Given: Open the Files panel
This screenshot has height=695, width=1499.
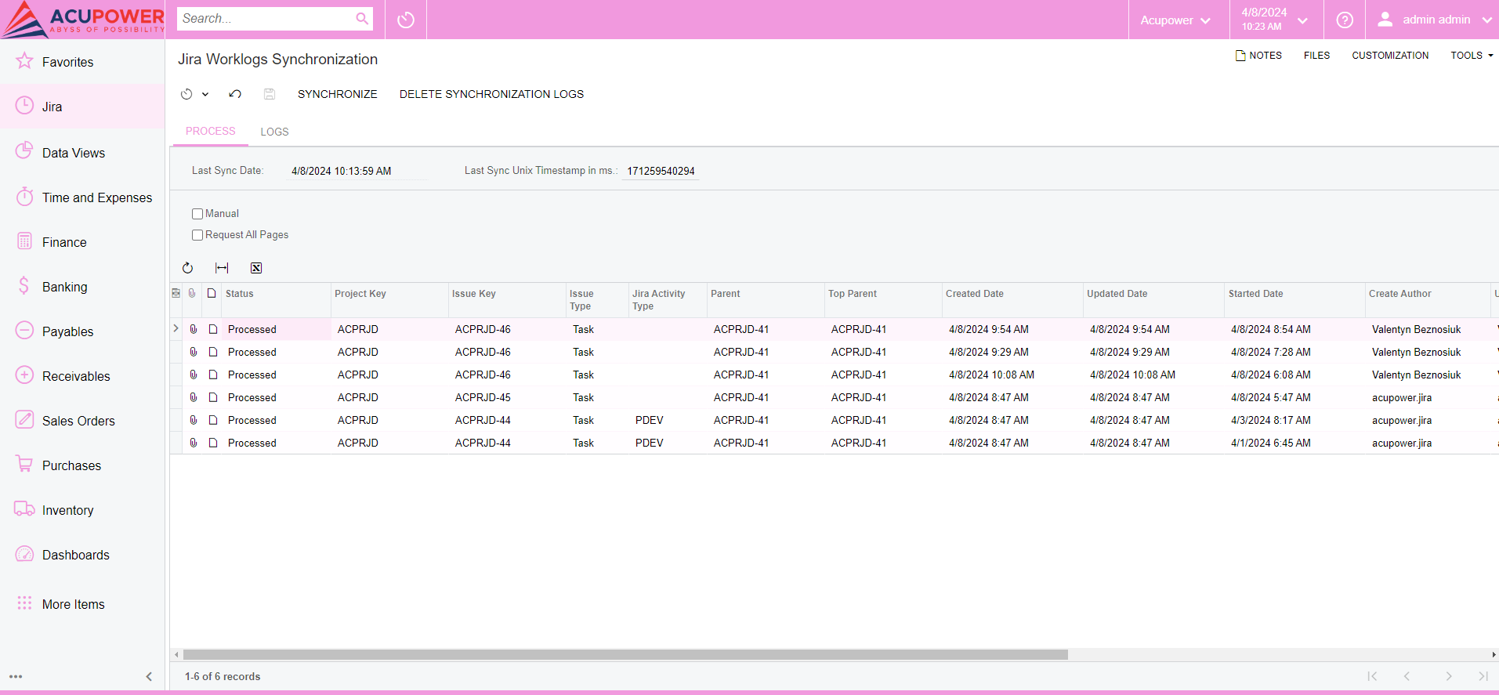Looking at the screenshot, I should 1316,56.
